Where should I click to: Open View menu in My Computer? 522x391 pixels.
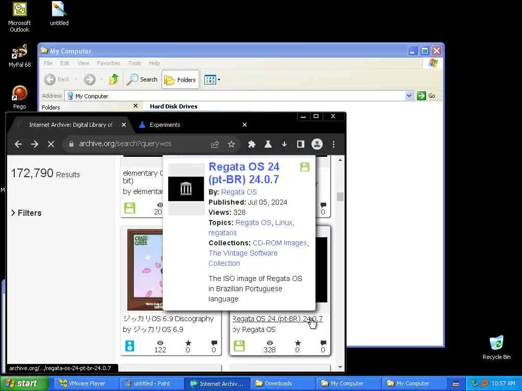(83, 63)
